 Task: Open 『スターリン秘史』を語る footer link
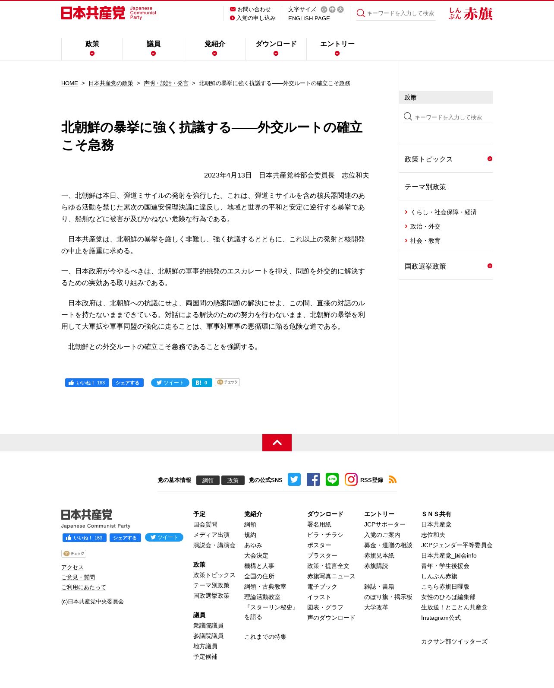(x=271, y=612)
